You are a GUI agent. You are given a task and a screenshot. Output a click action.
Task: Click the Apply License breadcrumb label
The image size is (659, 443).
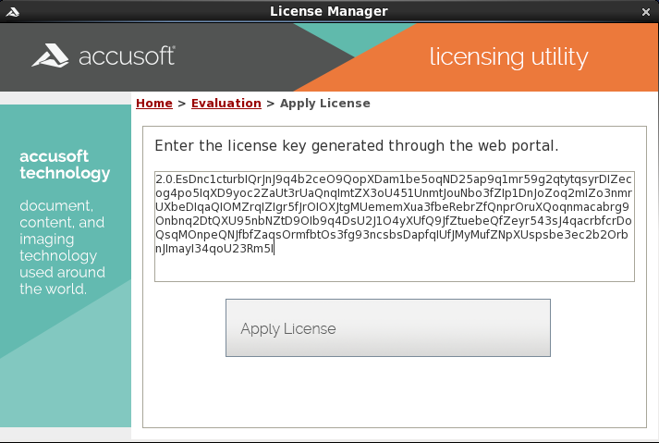[x=324, y=103]
